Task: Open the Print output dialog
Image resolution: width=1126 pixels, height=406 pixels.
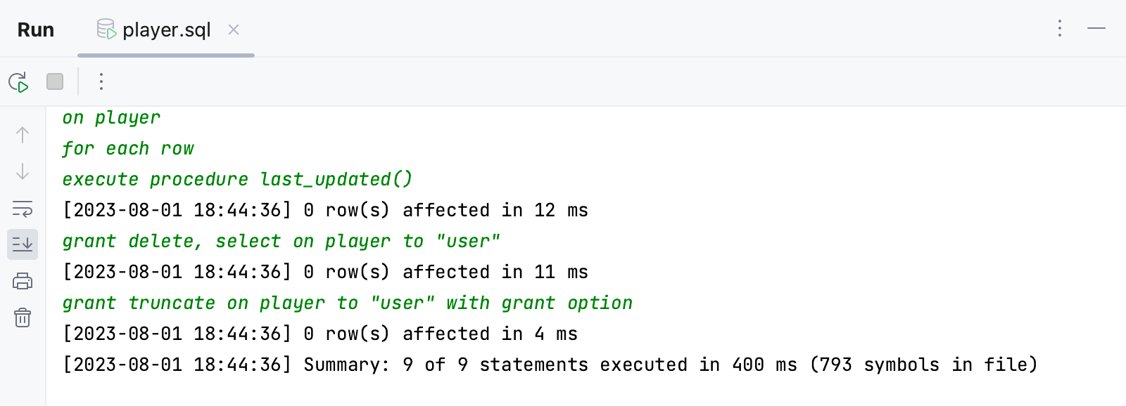Action: [22, 280]
